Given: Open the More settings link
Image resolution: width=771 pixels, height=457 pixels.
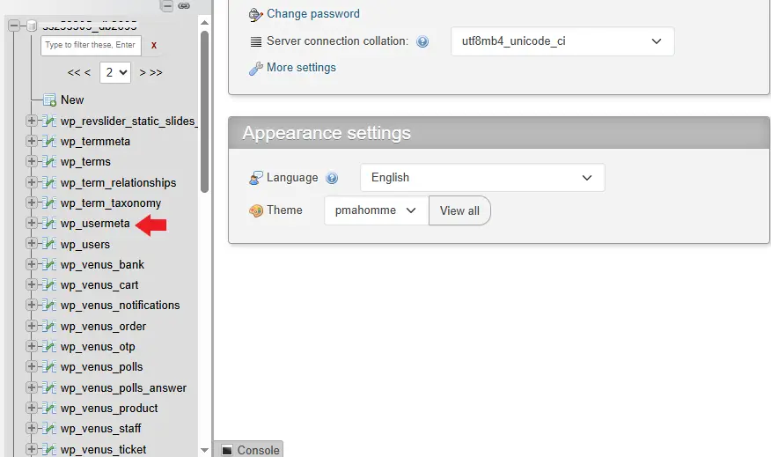Looking at the screenshot, I should click(x=301, y=68).
